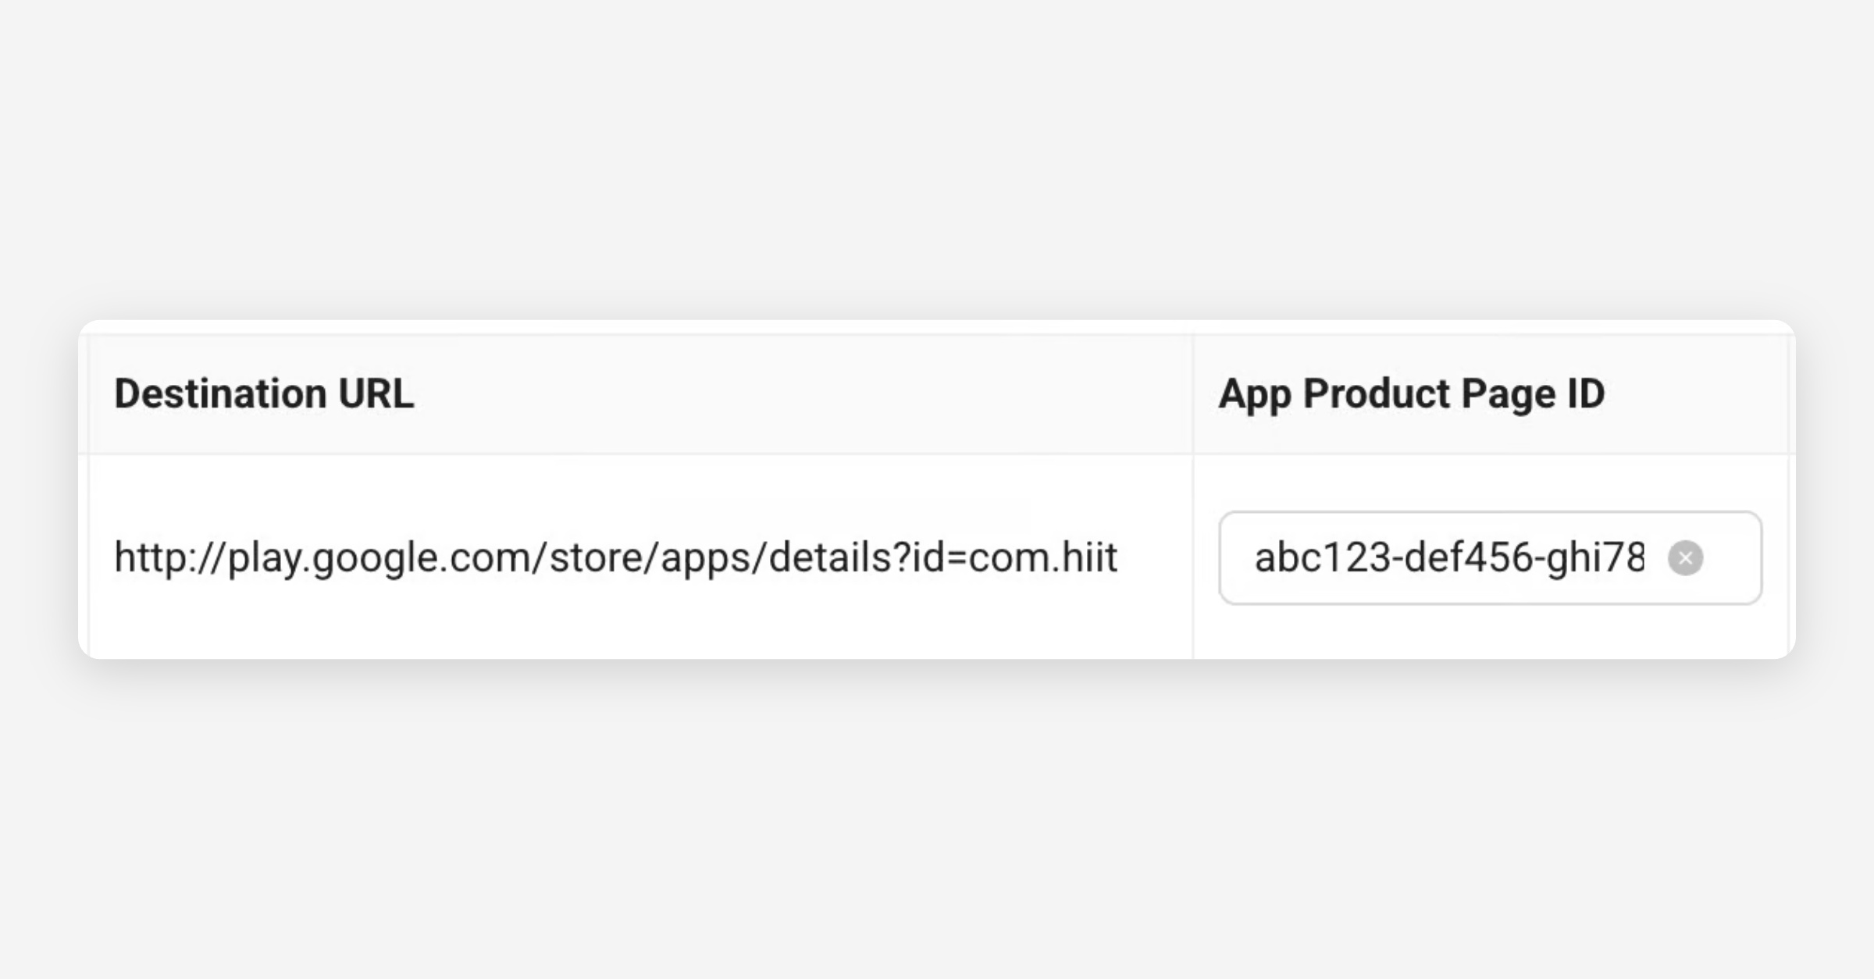Click the word "Destination" in the header
1874x979 pixels.
point(220,393)
